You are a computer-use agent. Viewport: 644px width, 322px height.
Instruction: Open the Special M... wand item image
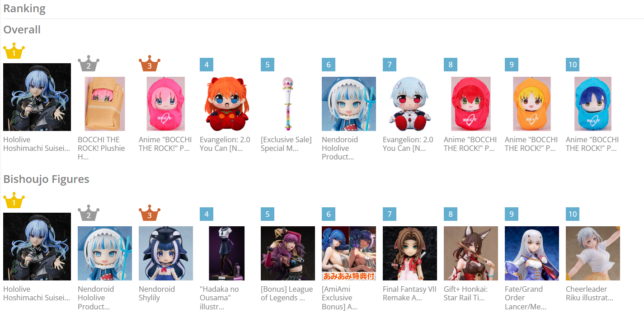(288, 104)
